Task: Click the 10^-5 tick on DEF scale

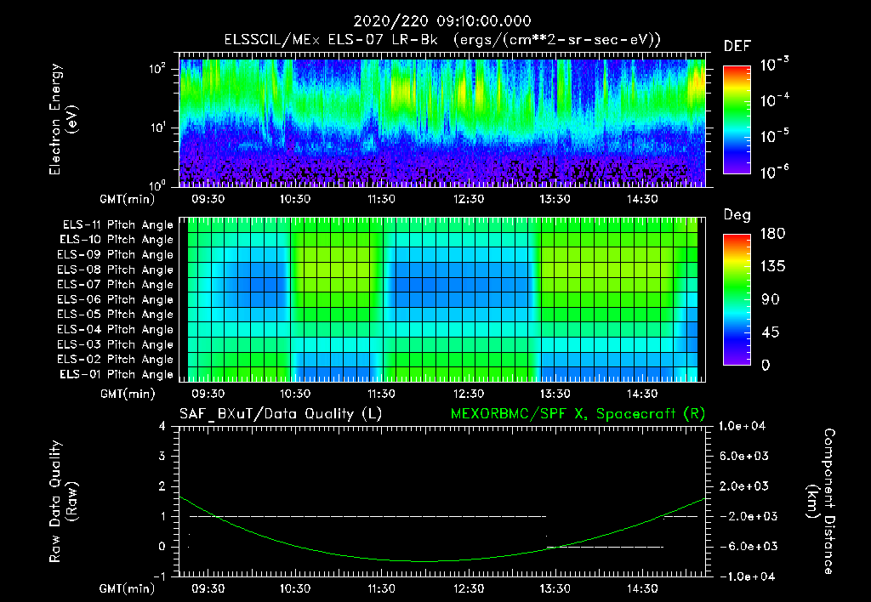Action: [774, 135]
